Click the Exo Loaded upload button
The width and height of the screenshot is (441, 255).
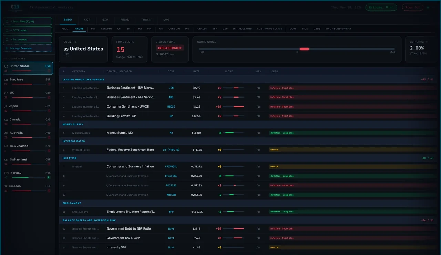(x=28, y=39)
